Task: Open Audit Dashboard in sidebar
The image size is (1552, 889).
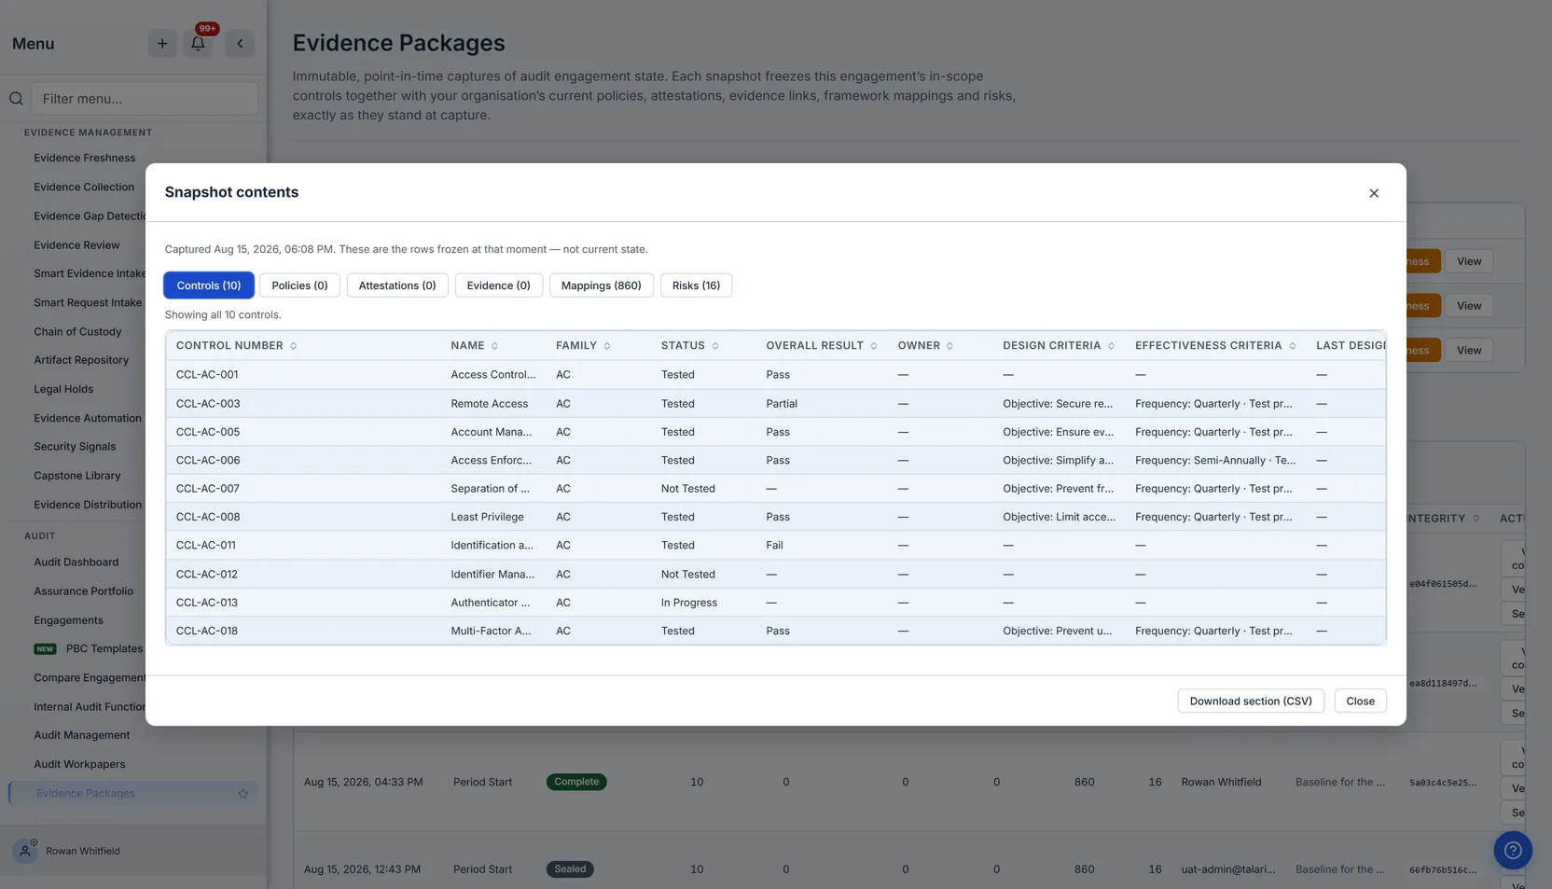Action: pyautogui.click(x=76, y=563)
